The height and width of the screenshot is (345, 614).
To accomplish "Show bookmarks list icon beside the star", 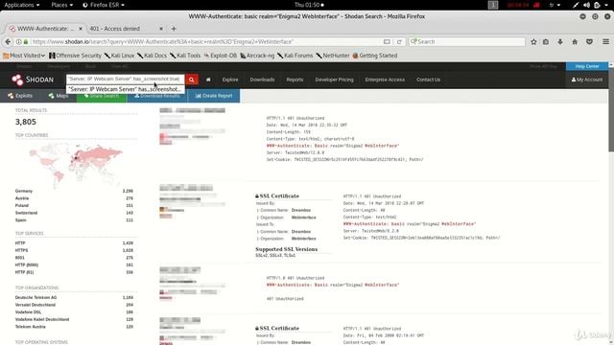I will pyautogui.click(x=546, y=42).
